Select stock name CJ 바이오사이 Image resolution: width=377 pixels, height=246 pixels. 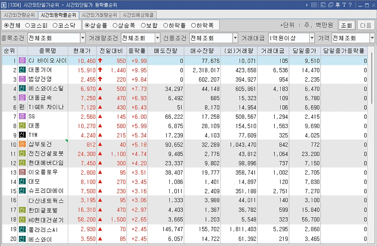48,61
